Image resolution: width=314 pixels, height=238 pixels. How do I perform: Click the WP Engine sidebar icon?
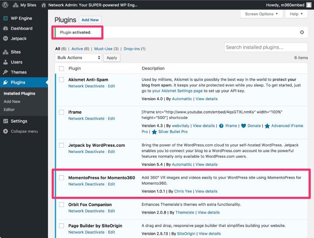coord(5,18)
